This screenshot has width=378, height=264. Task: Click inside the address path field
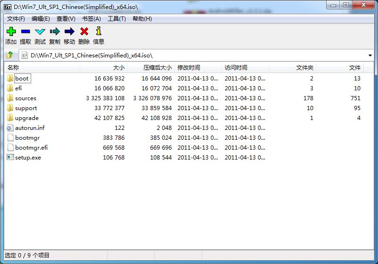pyautogui.click(x=189, y=56)
